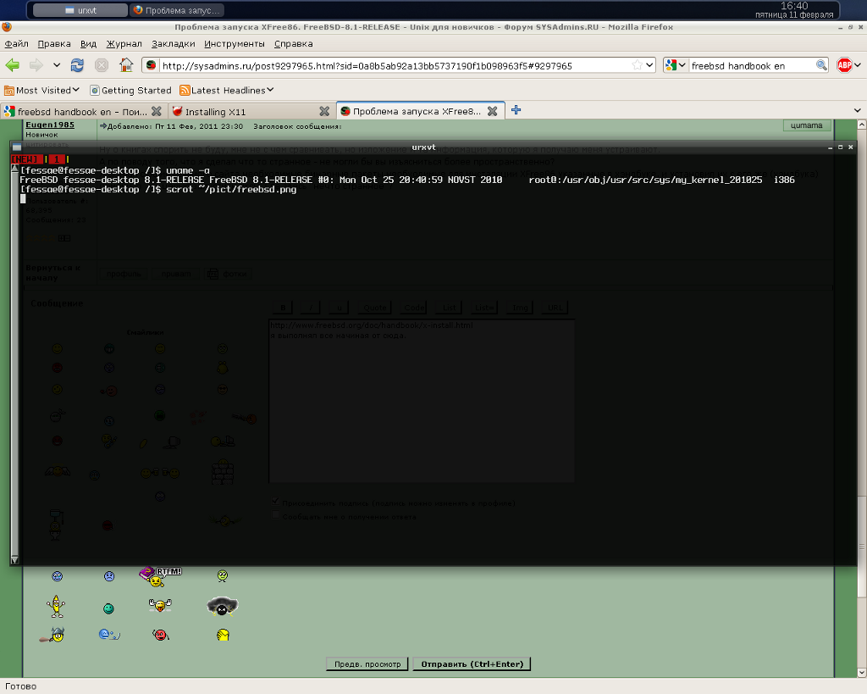This screenshot has width=867, height=694.
Task: Click the browser page scrollbar up arrow
Action: pyautogui.click(x=861, y=125)
